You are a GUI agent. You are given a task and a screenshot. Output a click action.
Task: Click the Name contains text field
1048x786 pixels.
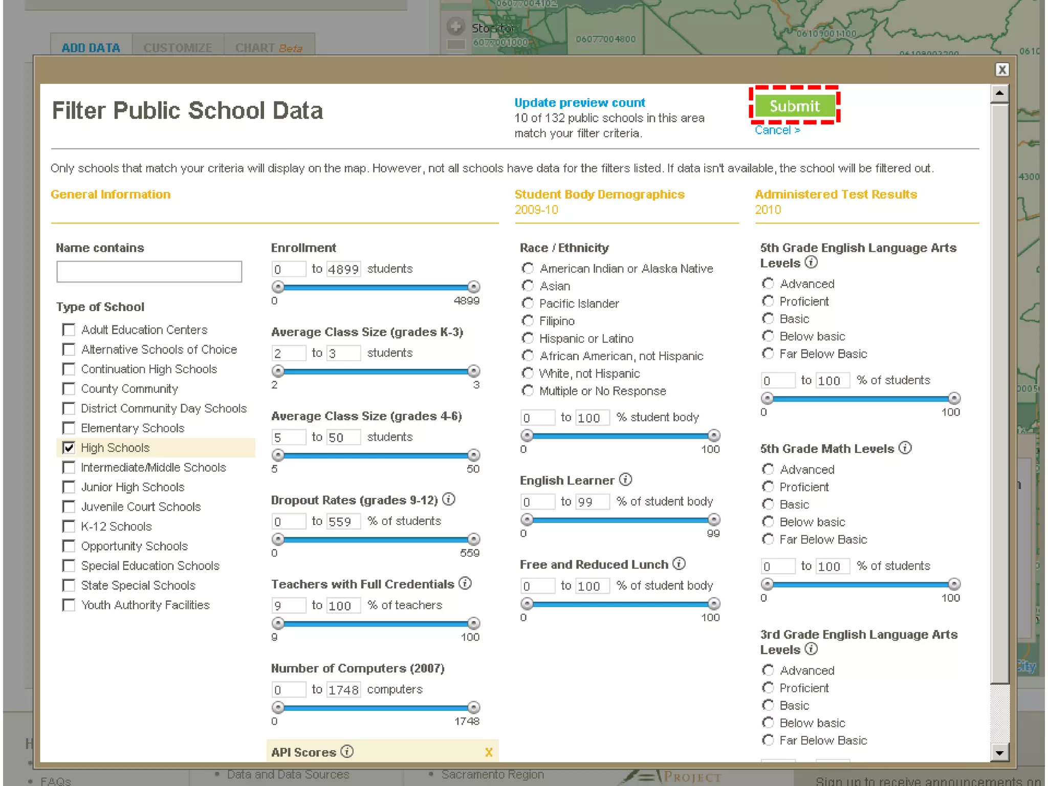click(149, 272)
